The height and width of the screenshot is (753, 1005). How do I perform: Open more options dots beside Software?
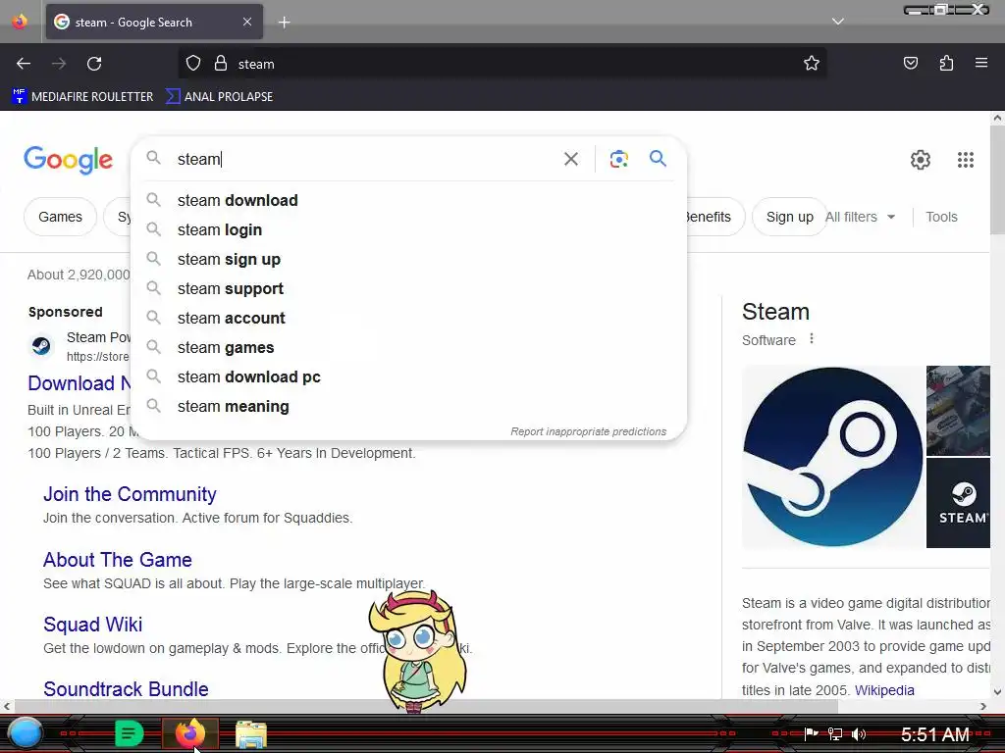[x=812, y=338]
